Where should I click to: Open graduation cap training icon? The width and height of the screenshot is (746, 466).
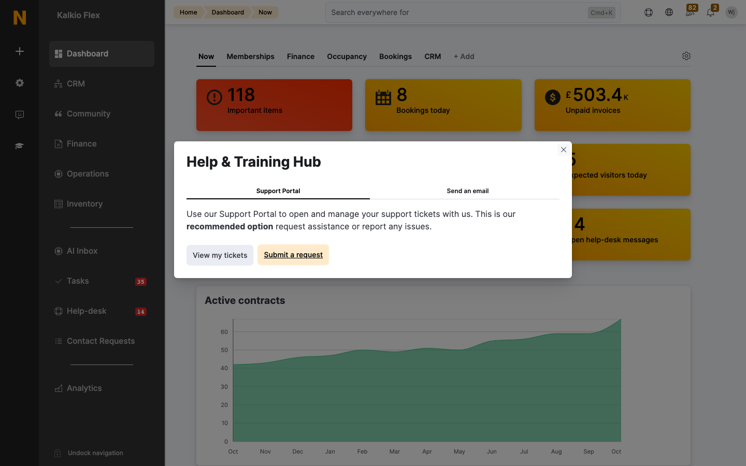(x=20, y=146)
